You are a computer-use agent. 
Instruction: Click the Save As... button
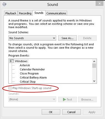click(67, 38)
